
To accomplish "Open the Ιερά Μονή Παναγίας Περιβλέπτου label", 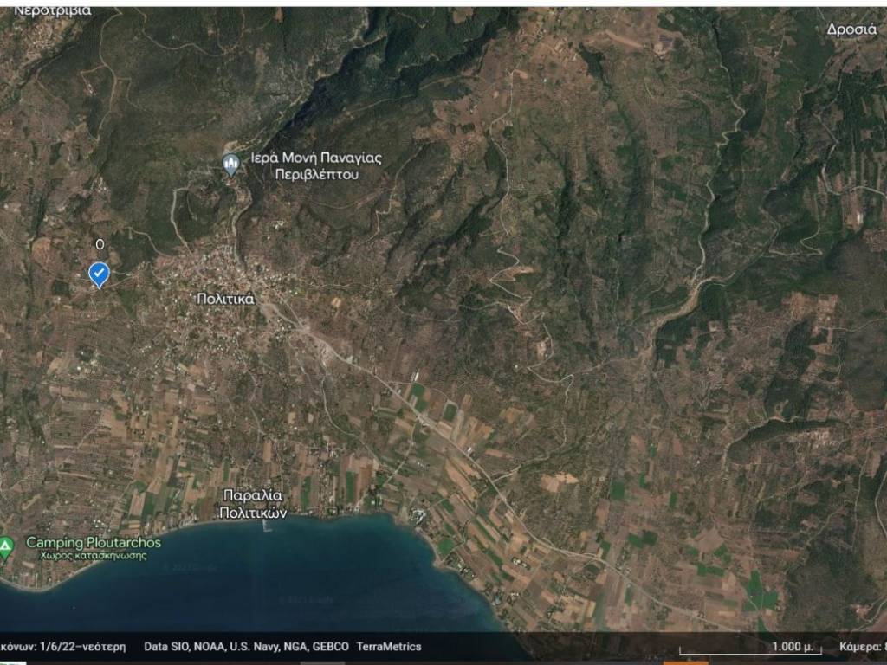I will click(316, 166).
